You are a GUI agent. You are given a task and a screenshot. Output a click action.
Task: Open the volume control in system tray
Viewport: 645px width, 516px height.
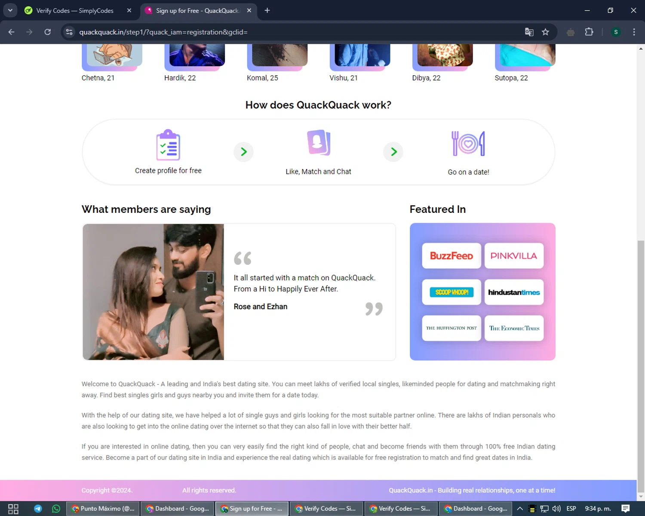point(556,509)
